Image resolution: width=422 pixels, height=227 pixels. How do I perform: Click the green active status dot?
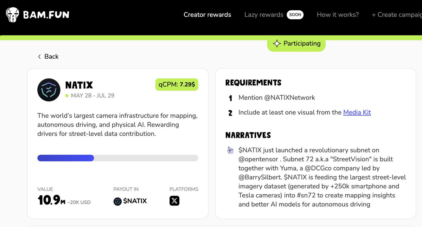67,96
